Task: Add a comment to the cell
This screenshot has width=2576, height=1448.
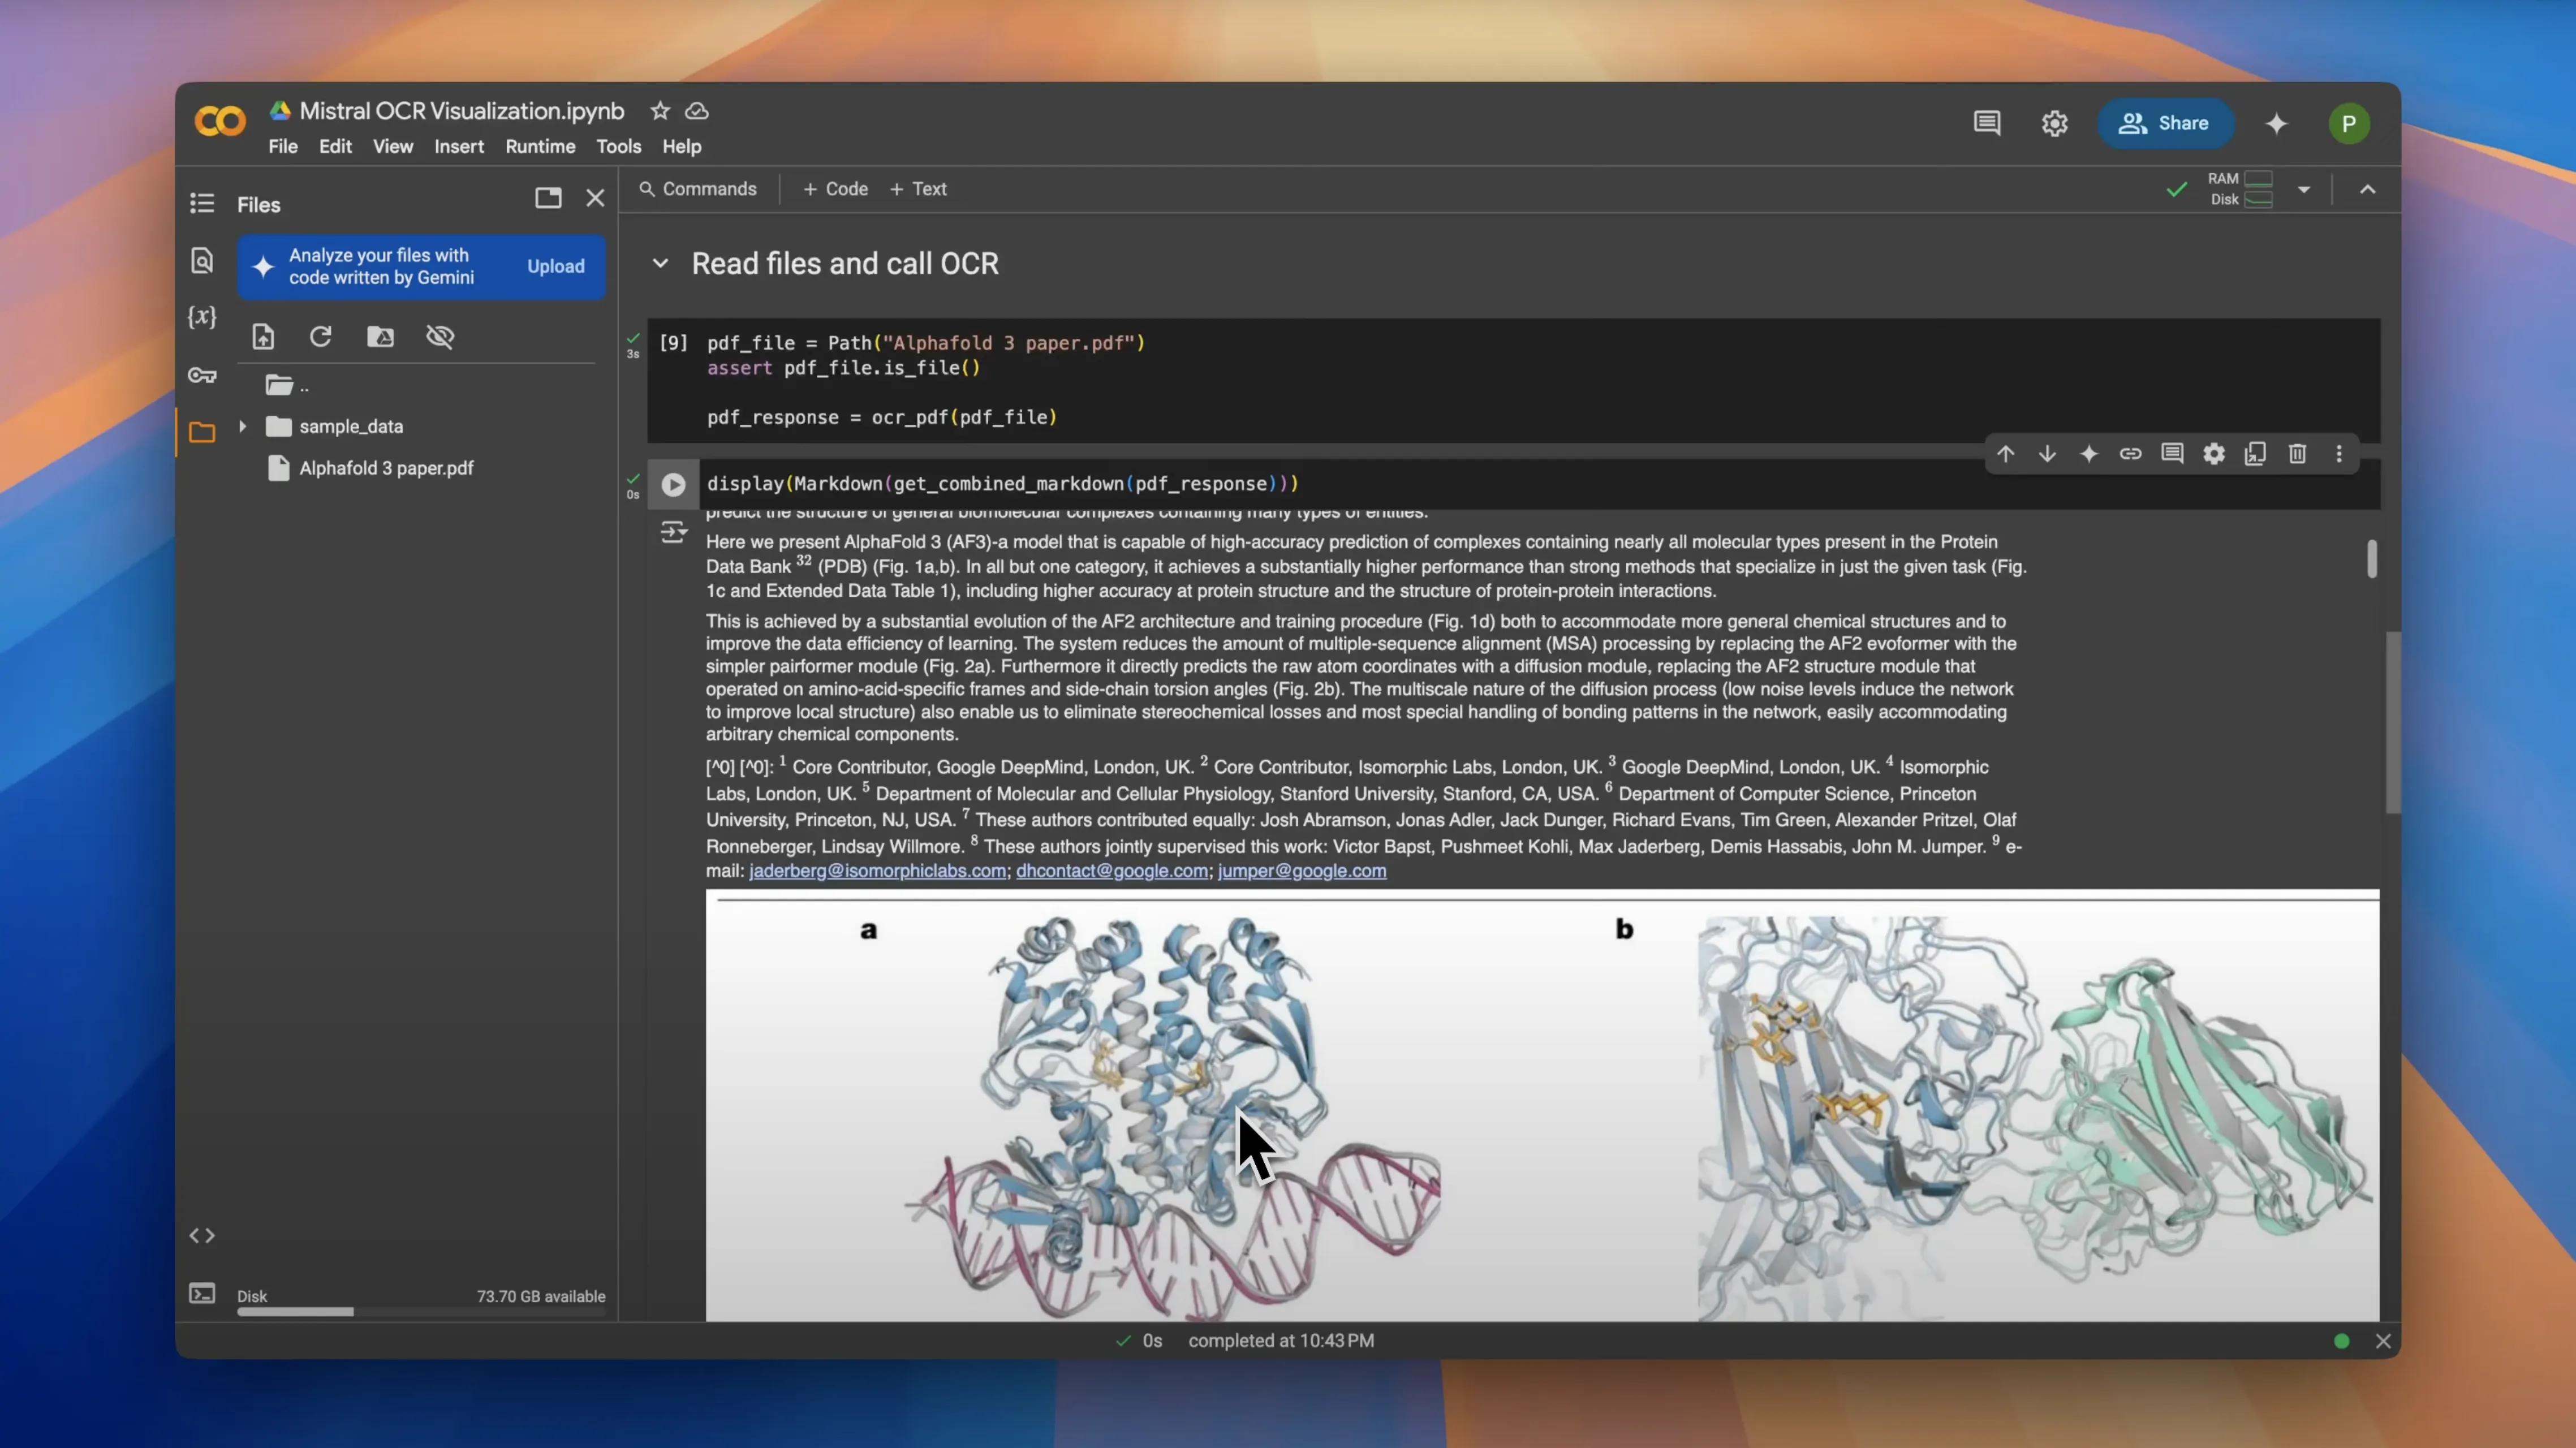Action: click(x=2172, y=454)
